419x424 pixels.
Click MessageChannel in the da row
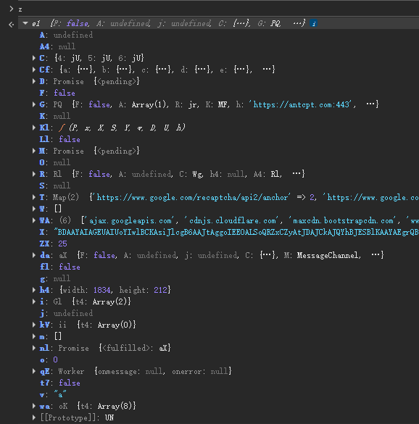328,256
